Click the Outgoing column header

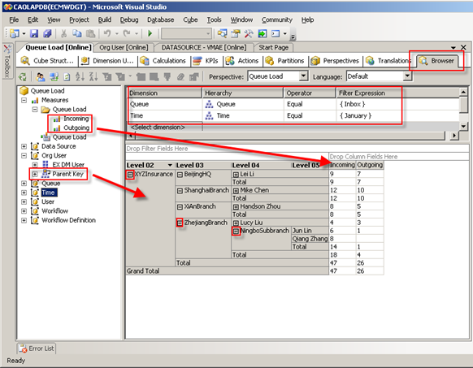(370, 165)
